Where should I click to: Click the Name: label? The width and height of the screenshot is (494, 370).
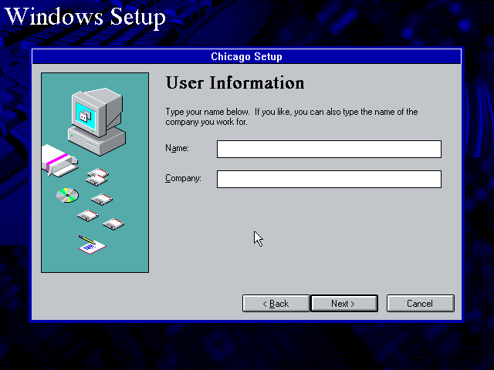point(177,148)
